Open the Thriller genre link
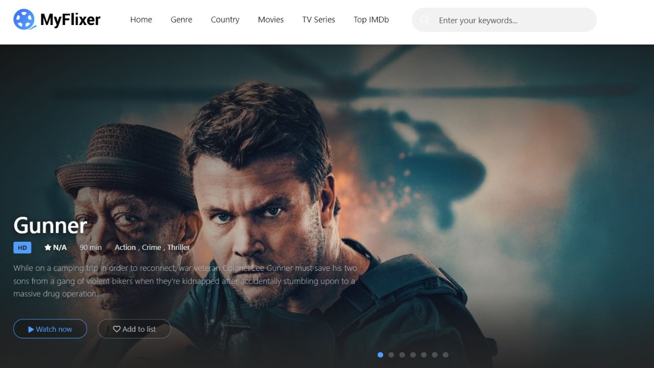Image resolution: width=654 pixels, height=368 pixels. click(178, 247)
